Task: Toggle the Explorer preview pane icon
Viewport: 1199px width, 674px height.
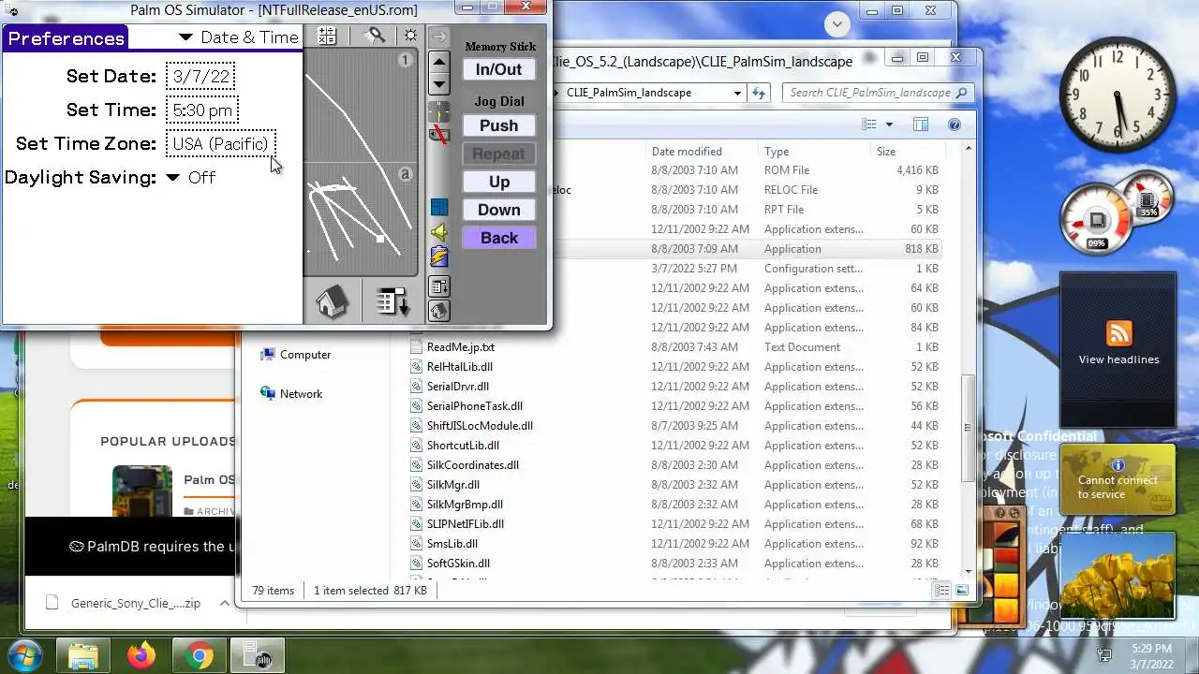Action: pos(921,125)
